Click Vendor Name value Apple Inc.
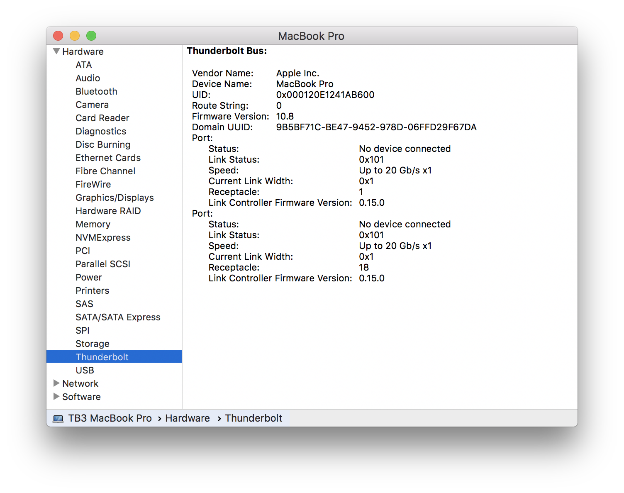The width and height of the screenshot is (624, 493). pyautogui.click(x=298, y=73)
